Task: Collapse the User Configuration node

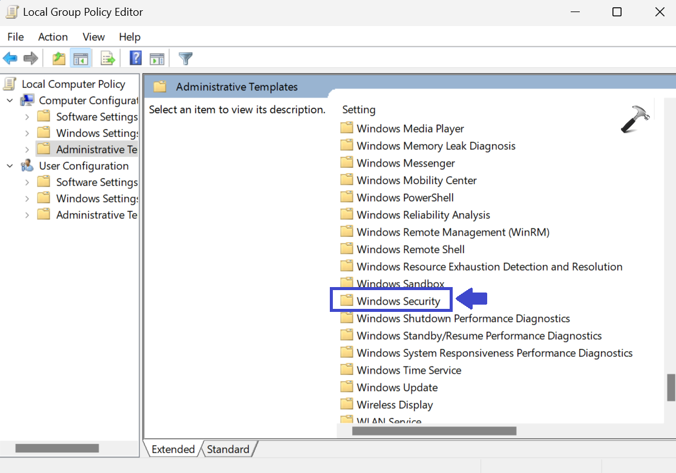Action: [x=10, y=166]
